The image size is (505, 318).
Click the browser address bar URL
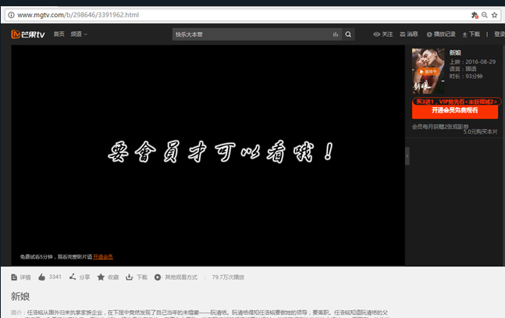78,15
